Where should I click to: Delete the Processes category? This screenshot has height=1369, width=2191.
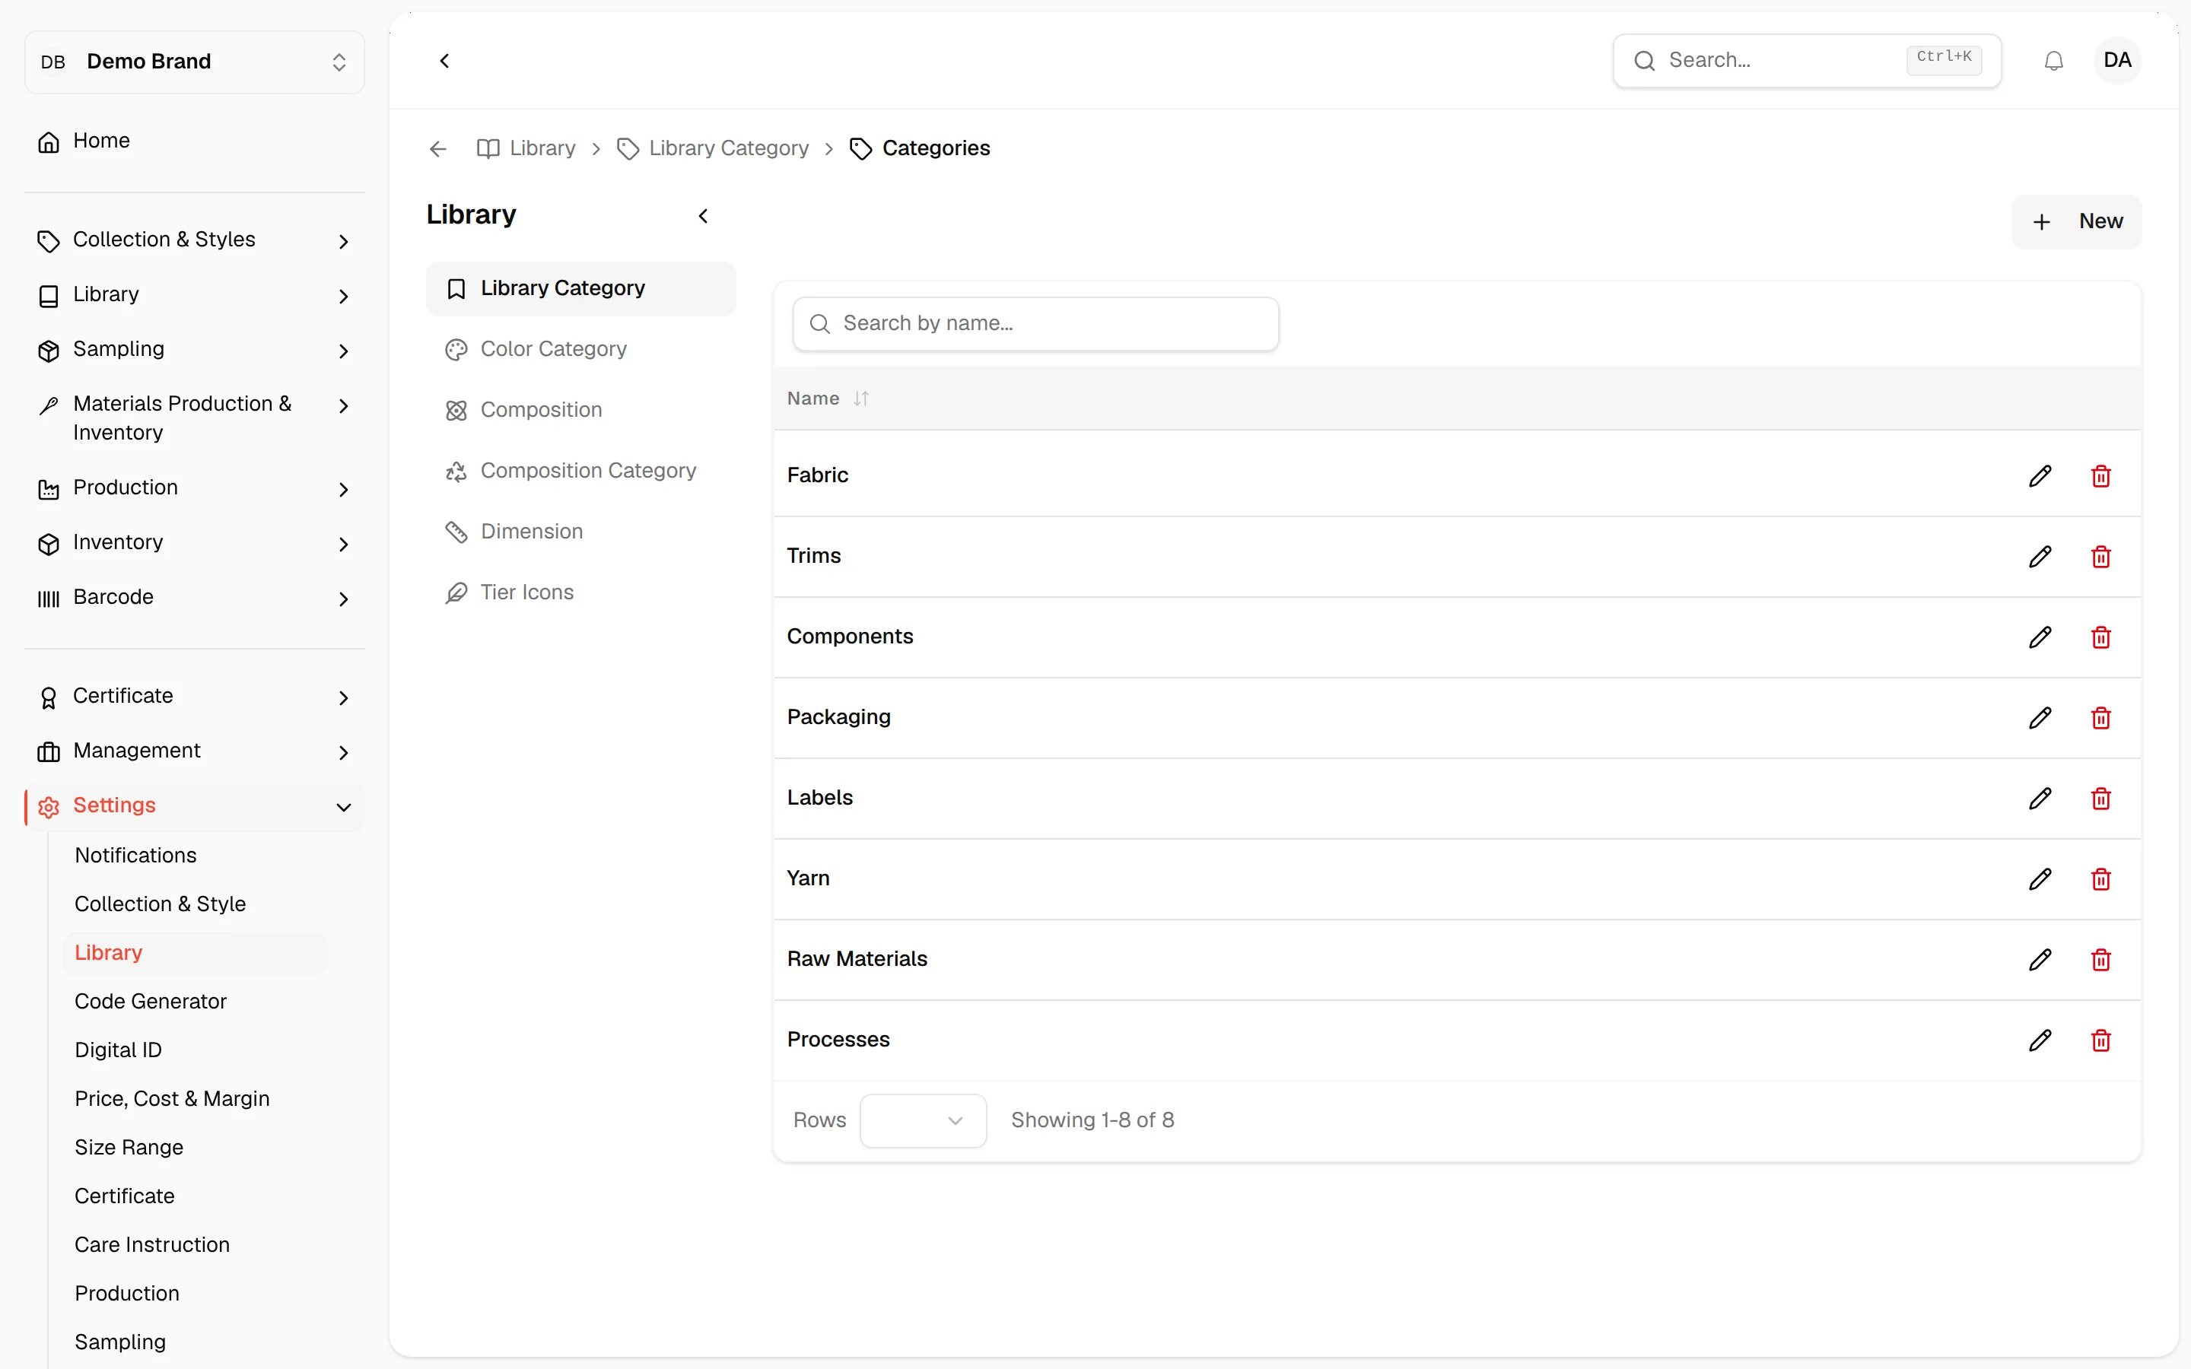[2100, 1040]
